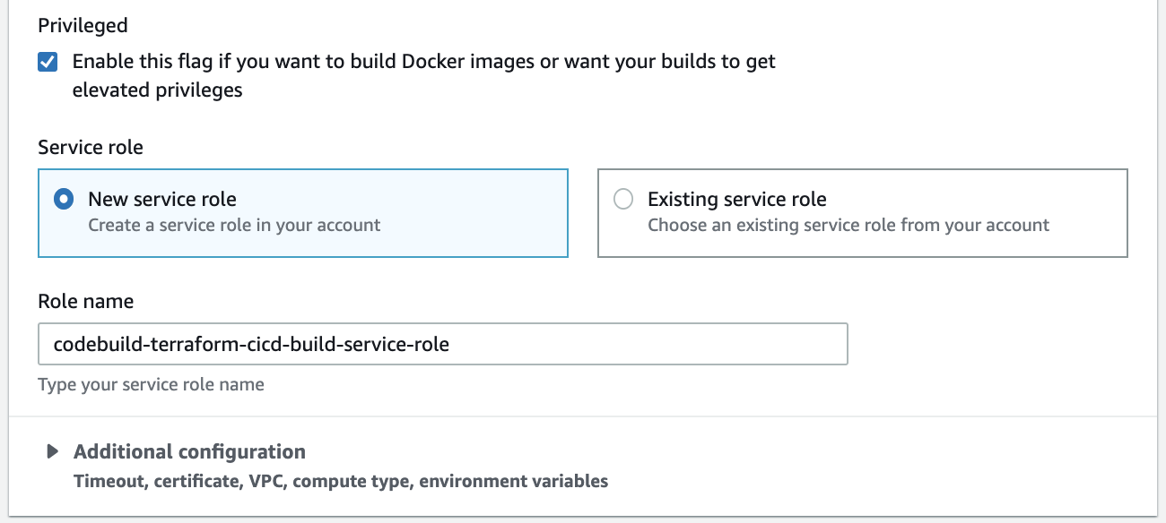This screenshot has height=523, width=1166.
Task: Click the 'Timeout, certificate, VPC' subtitle text
Action: point(340,481)
